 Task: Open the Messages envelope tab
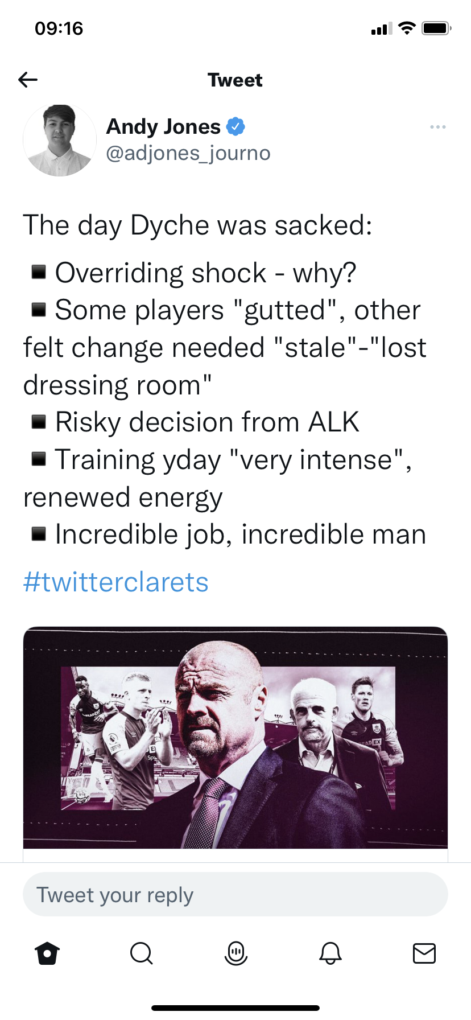click(424, 953)
